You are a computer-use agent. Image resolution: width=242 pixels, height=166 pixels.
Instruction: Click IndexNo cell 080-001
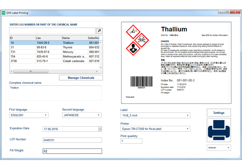94,52
